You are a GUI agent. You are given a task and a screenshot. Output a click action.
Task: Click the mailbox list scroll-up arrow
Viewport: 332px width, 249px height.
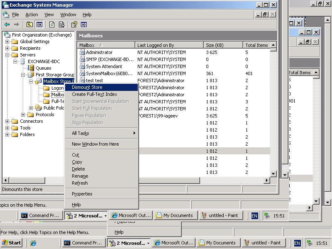273,45
